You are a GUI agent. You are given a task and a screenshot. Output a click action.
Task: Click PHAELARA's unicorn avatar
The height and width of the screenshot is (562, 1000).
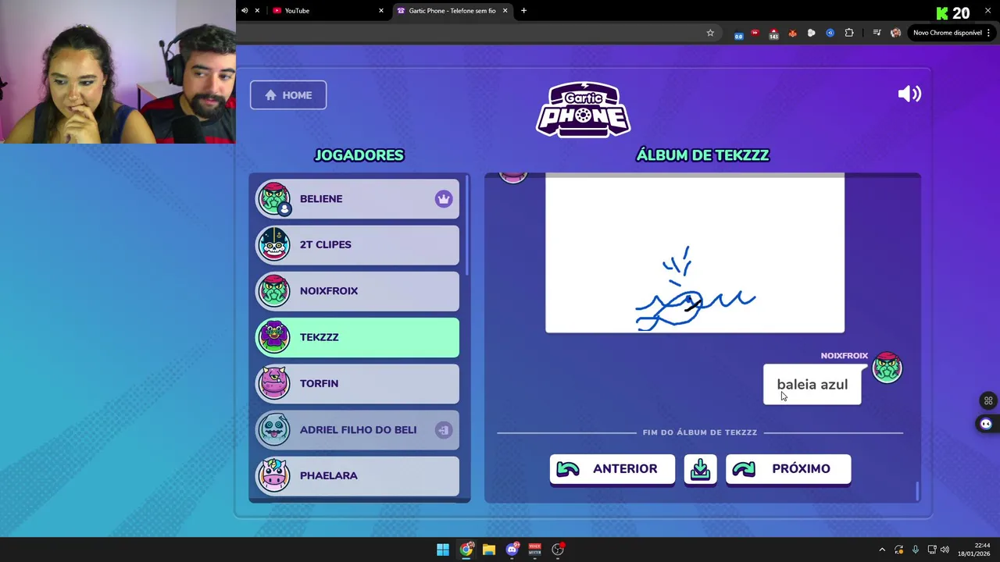(274, 475)
